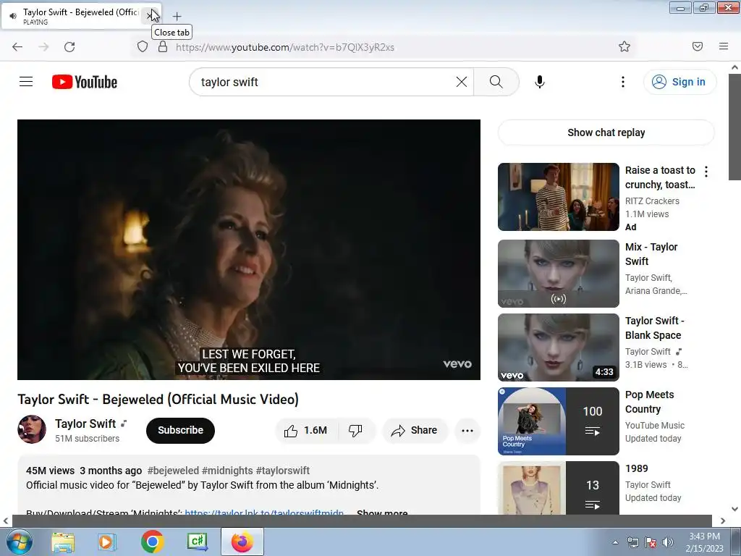
Task: Click horizontal scrollbar right arrow
Action: pyautogui.click(x=723, y=521)
